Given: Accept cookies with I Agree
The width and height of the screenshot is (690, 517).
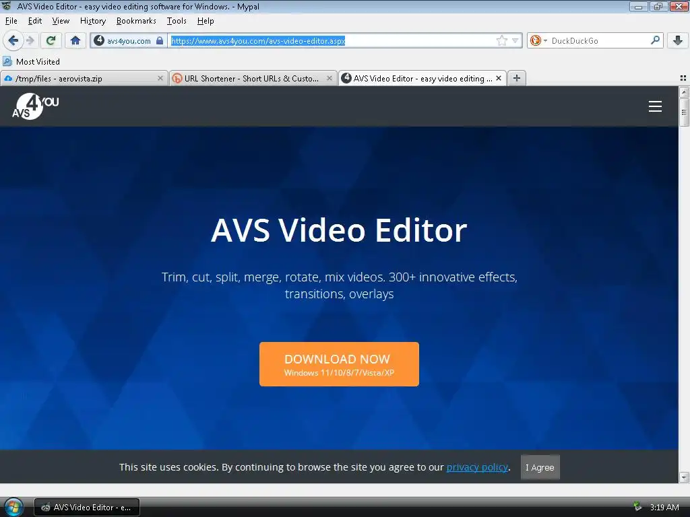Looking at the screenshot, I should click(x=540, y=467).
